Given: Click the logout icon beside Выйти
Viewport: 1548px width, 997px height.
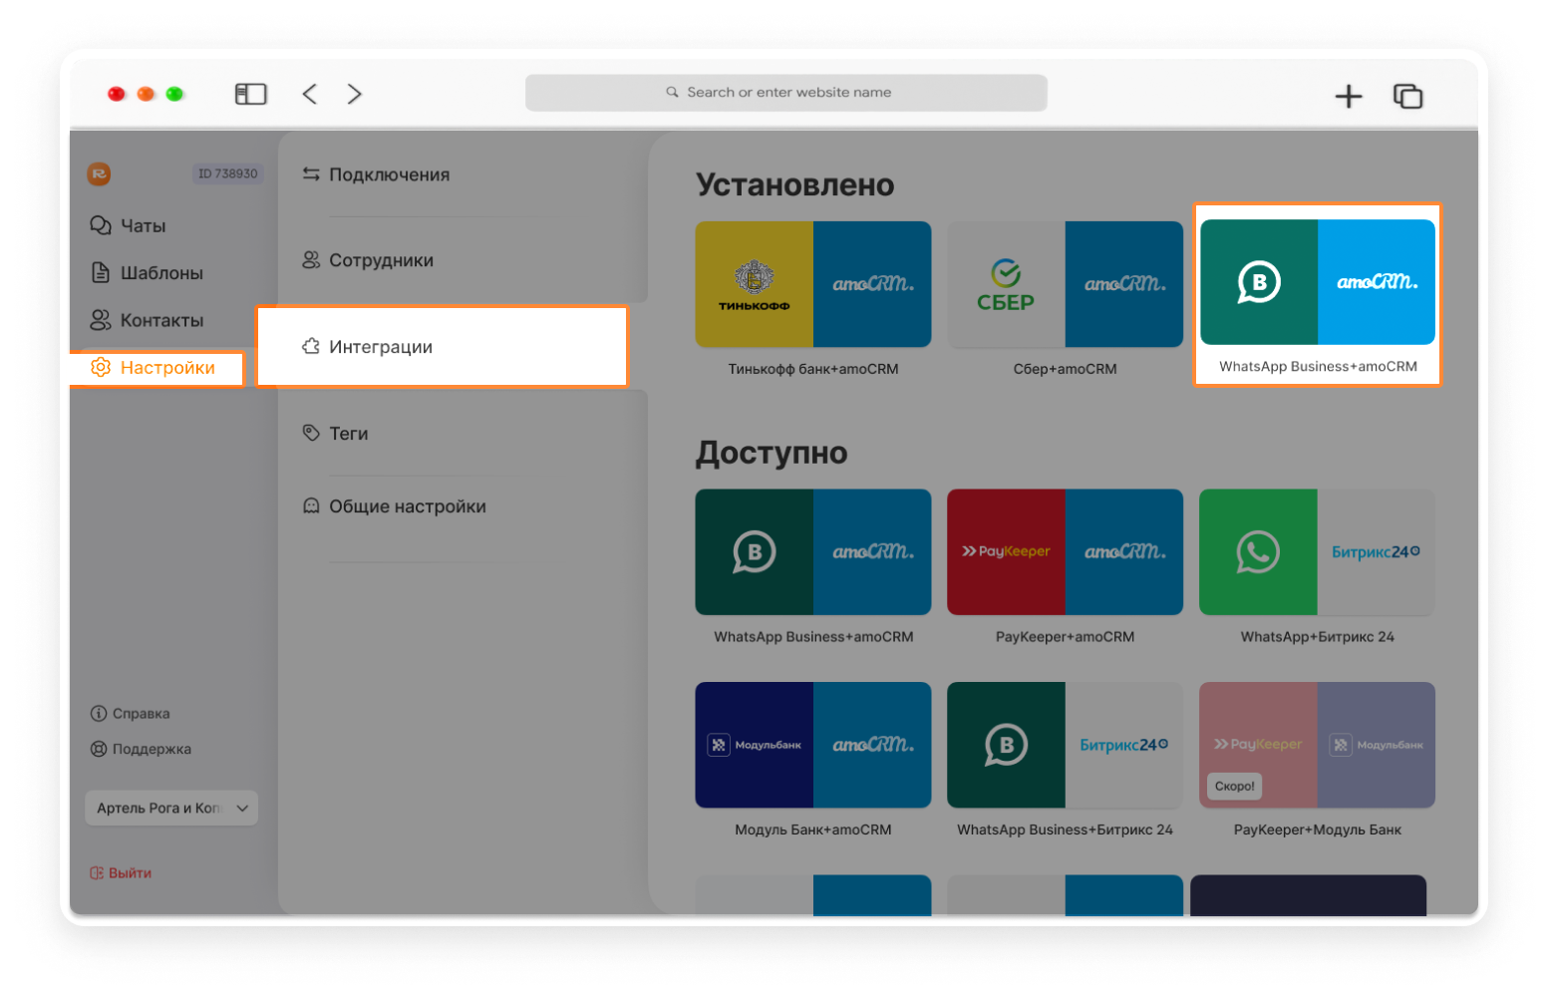Looking at the screenshot, I should (97, 873).
